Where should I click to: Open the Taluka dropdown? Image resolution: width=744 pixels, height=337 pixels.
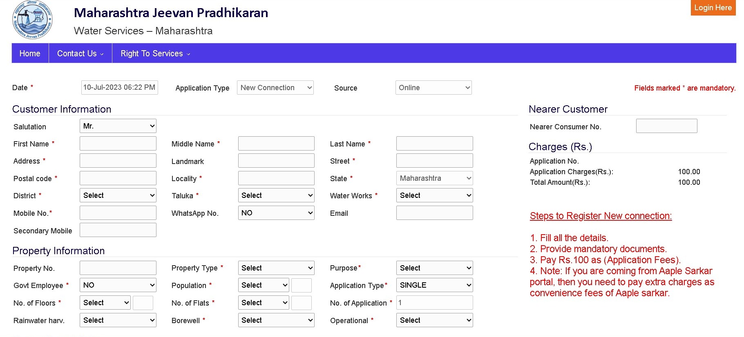pos(276,195)
